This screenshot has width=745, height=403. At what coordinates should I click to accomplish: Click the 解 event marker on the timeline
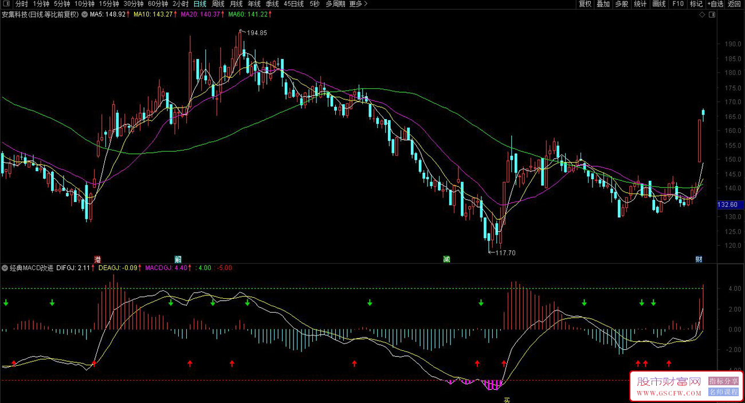[x=178, y=259]
